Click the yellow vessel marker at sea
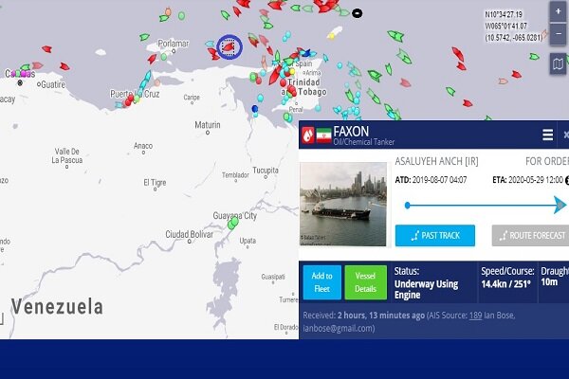The width and height of the screenshot is (569, 379). [x=331, y=36]
